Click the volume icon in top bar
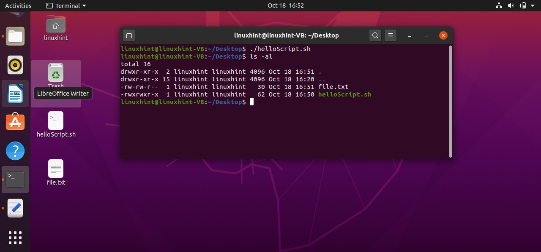 511,5
